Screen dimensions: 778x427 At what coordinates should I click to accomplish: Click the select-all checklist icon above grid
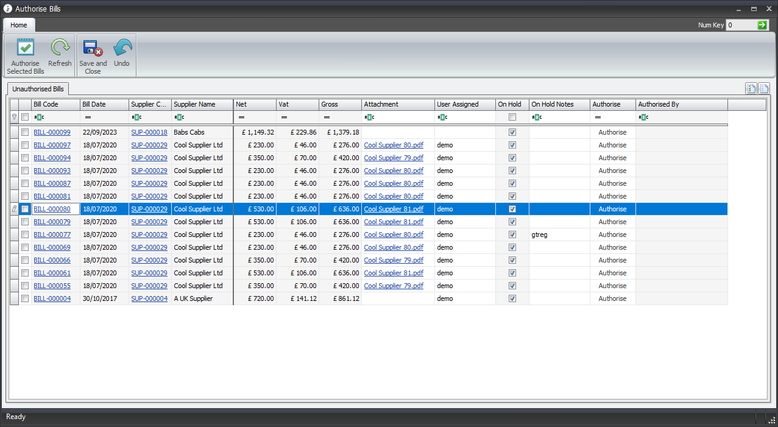click(x=751, y=89)
